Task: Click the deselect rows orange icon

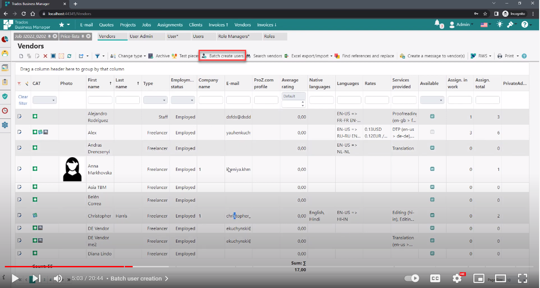Action: pyautogui.click(x=61, y=56)
